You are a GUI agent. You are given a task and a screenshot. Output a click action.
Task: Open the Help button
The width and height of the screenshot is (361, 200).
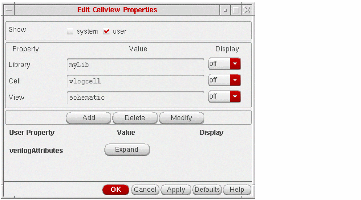237,190
